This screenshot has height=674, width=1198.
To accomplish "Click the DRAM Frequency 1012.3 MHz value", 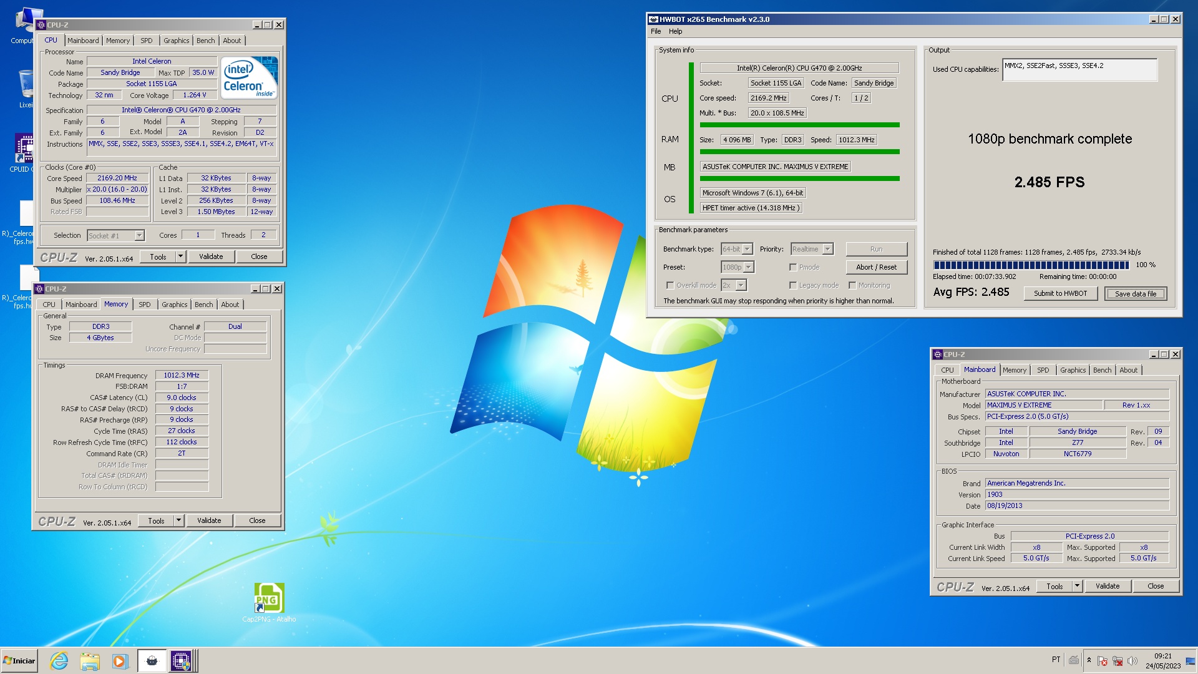I will [182, 376].
